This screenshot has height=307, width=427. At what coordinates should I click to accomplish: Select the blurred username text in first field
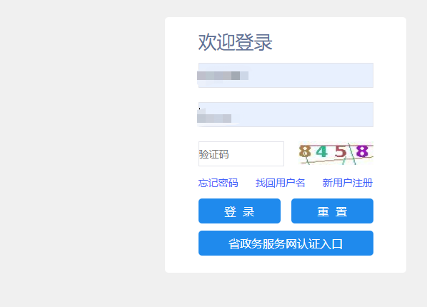tap(223, 76)
